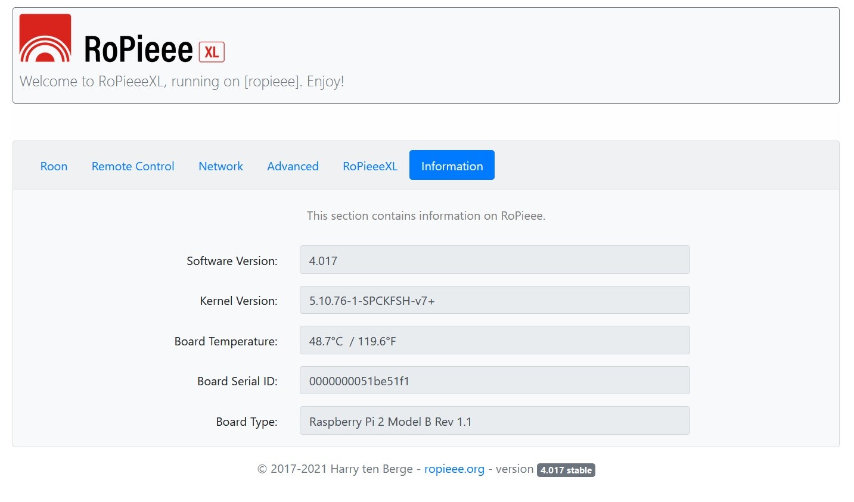854x502 pixels.
Task: Click the '© 2017-2021 Harry ten Berge' footer text
Action: coord(335,469)
